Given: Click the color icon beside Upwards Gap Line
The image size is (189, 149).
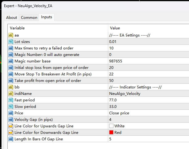Looking at the screenshot, I should (x=11, y=126).
